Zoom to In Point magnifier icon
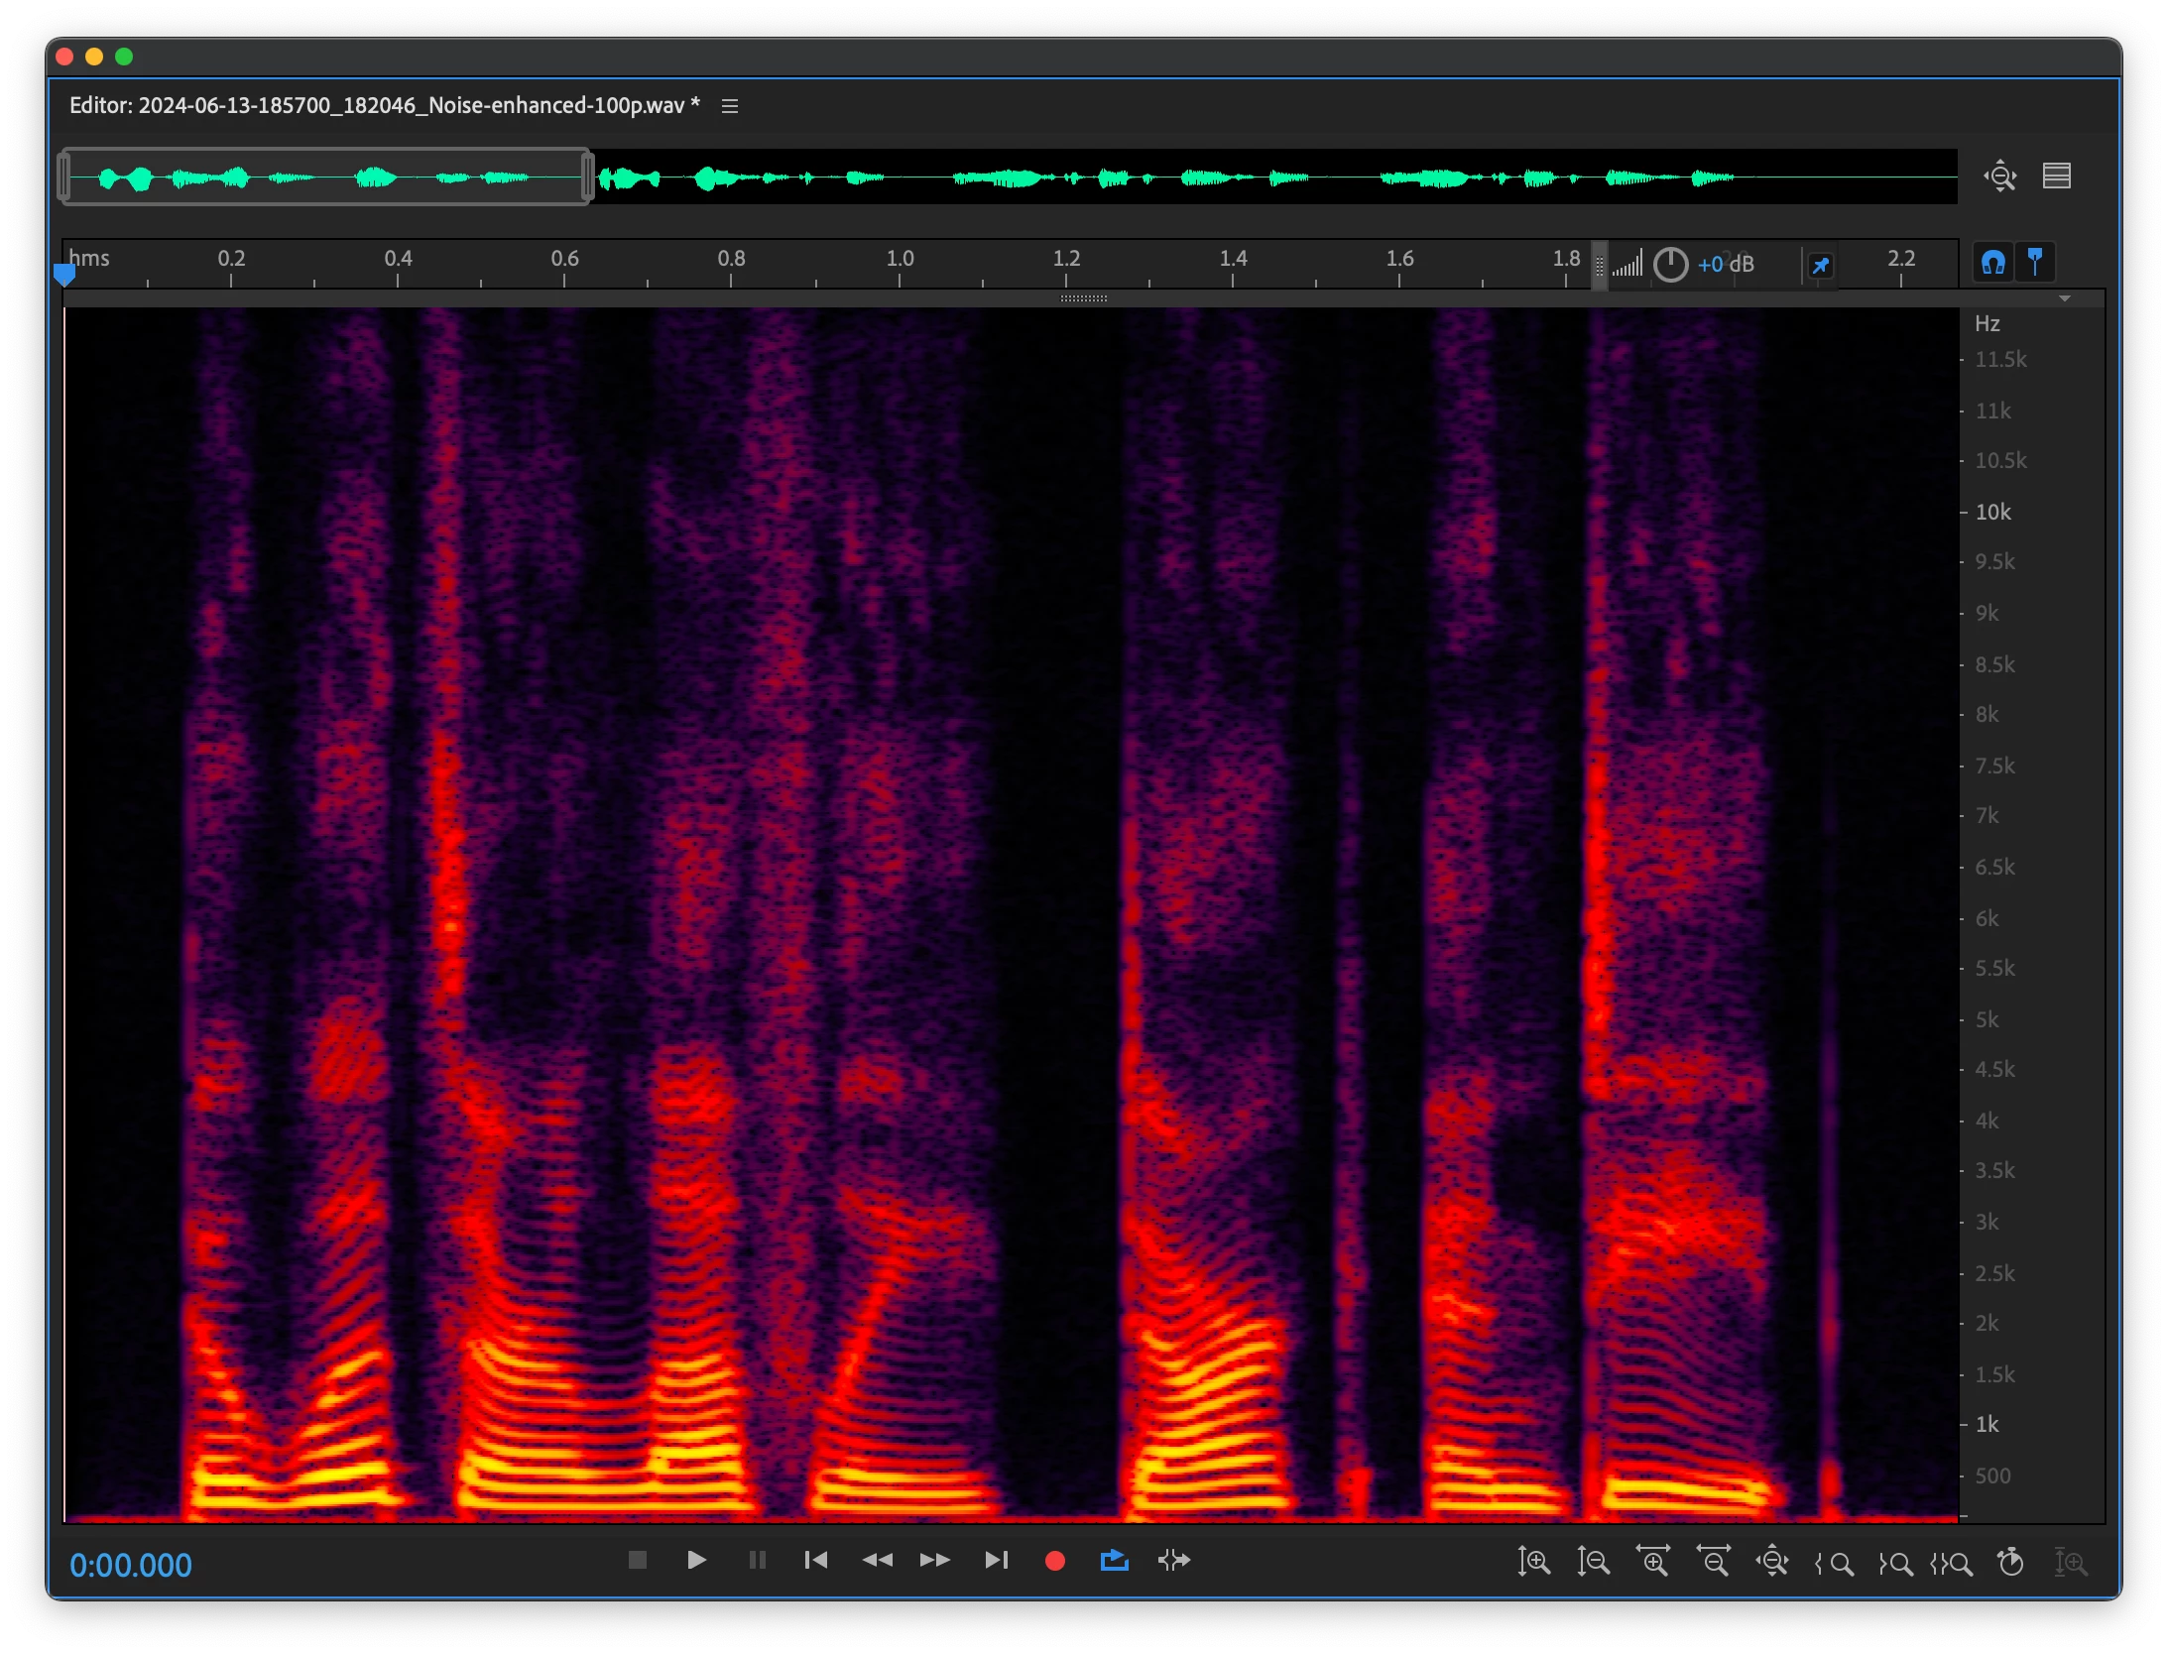Viewport: 2168px width, 1654px height. (x=1834, y=1564)
